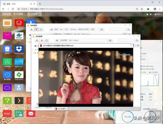This screenshot has height=124, width=163.
Task: Open the pink 应用中心 app center icon
Action: click(x=7, y=36)
